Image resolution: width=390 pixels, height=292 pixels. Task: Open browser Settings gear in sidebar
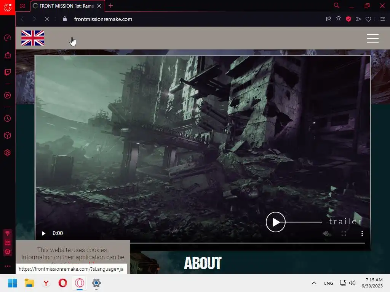[x=8, y=153]
